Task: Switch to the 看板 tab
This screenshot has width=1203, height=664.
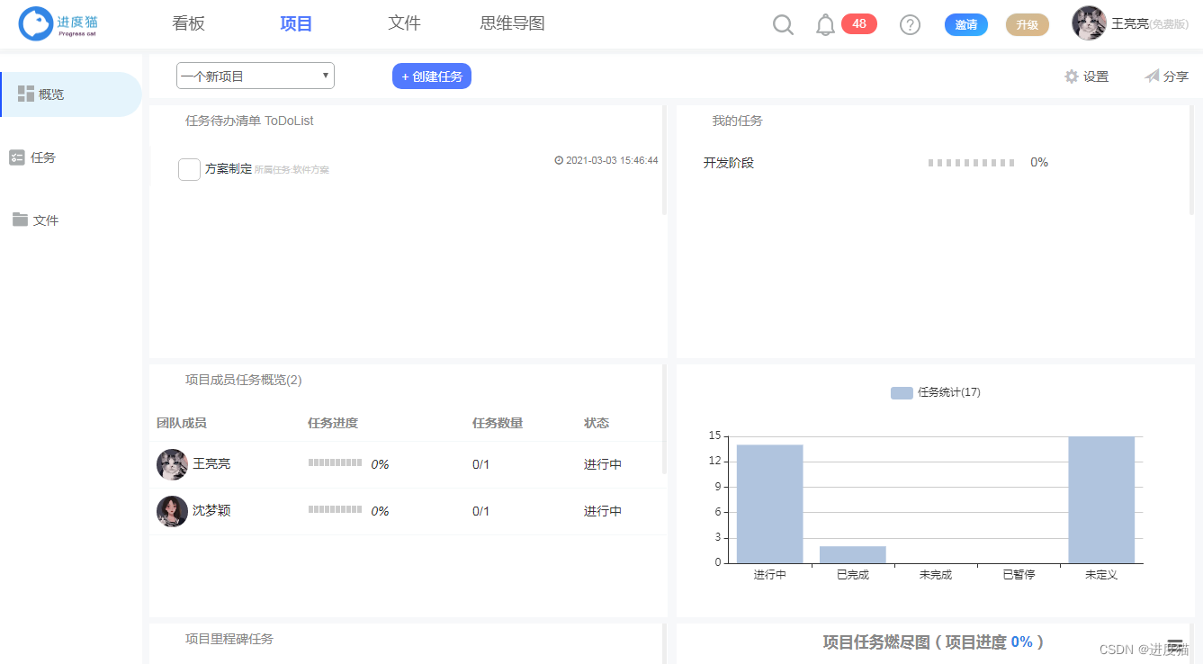Action: [188, 23]
